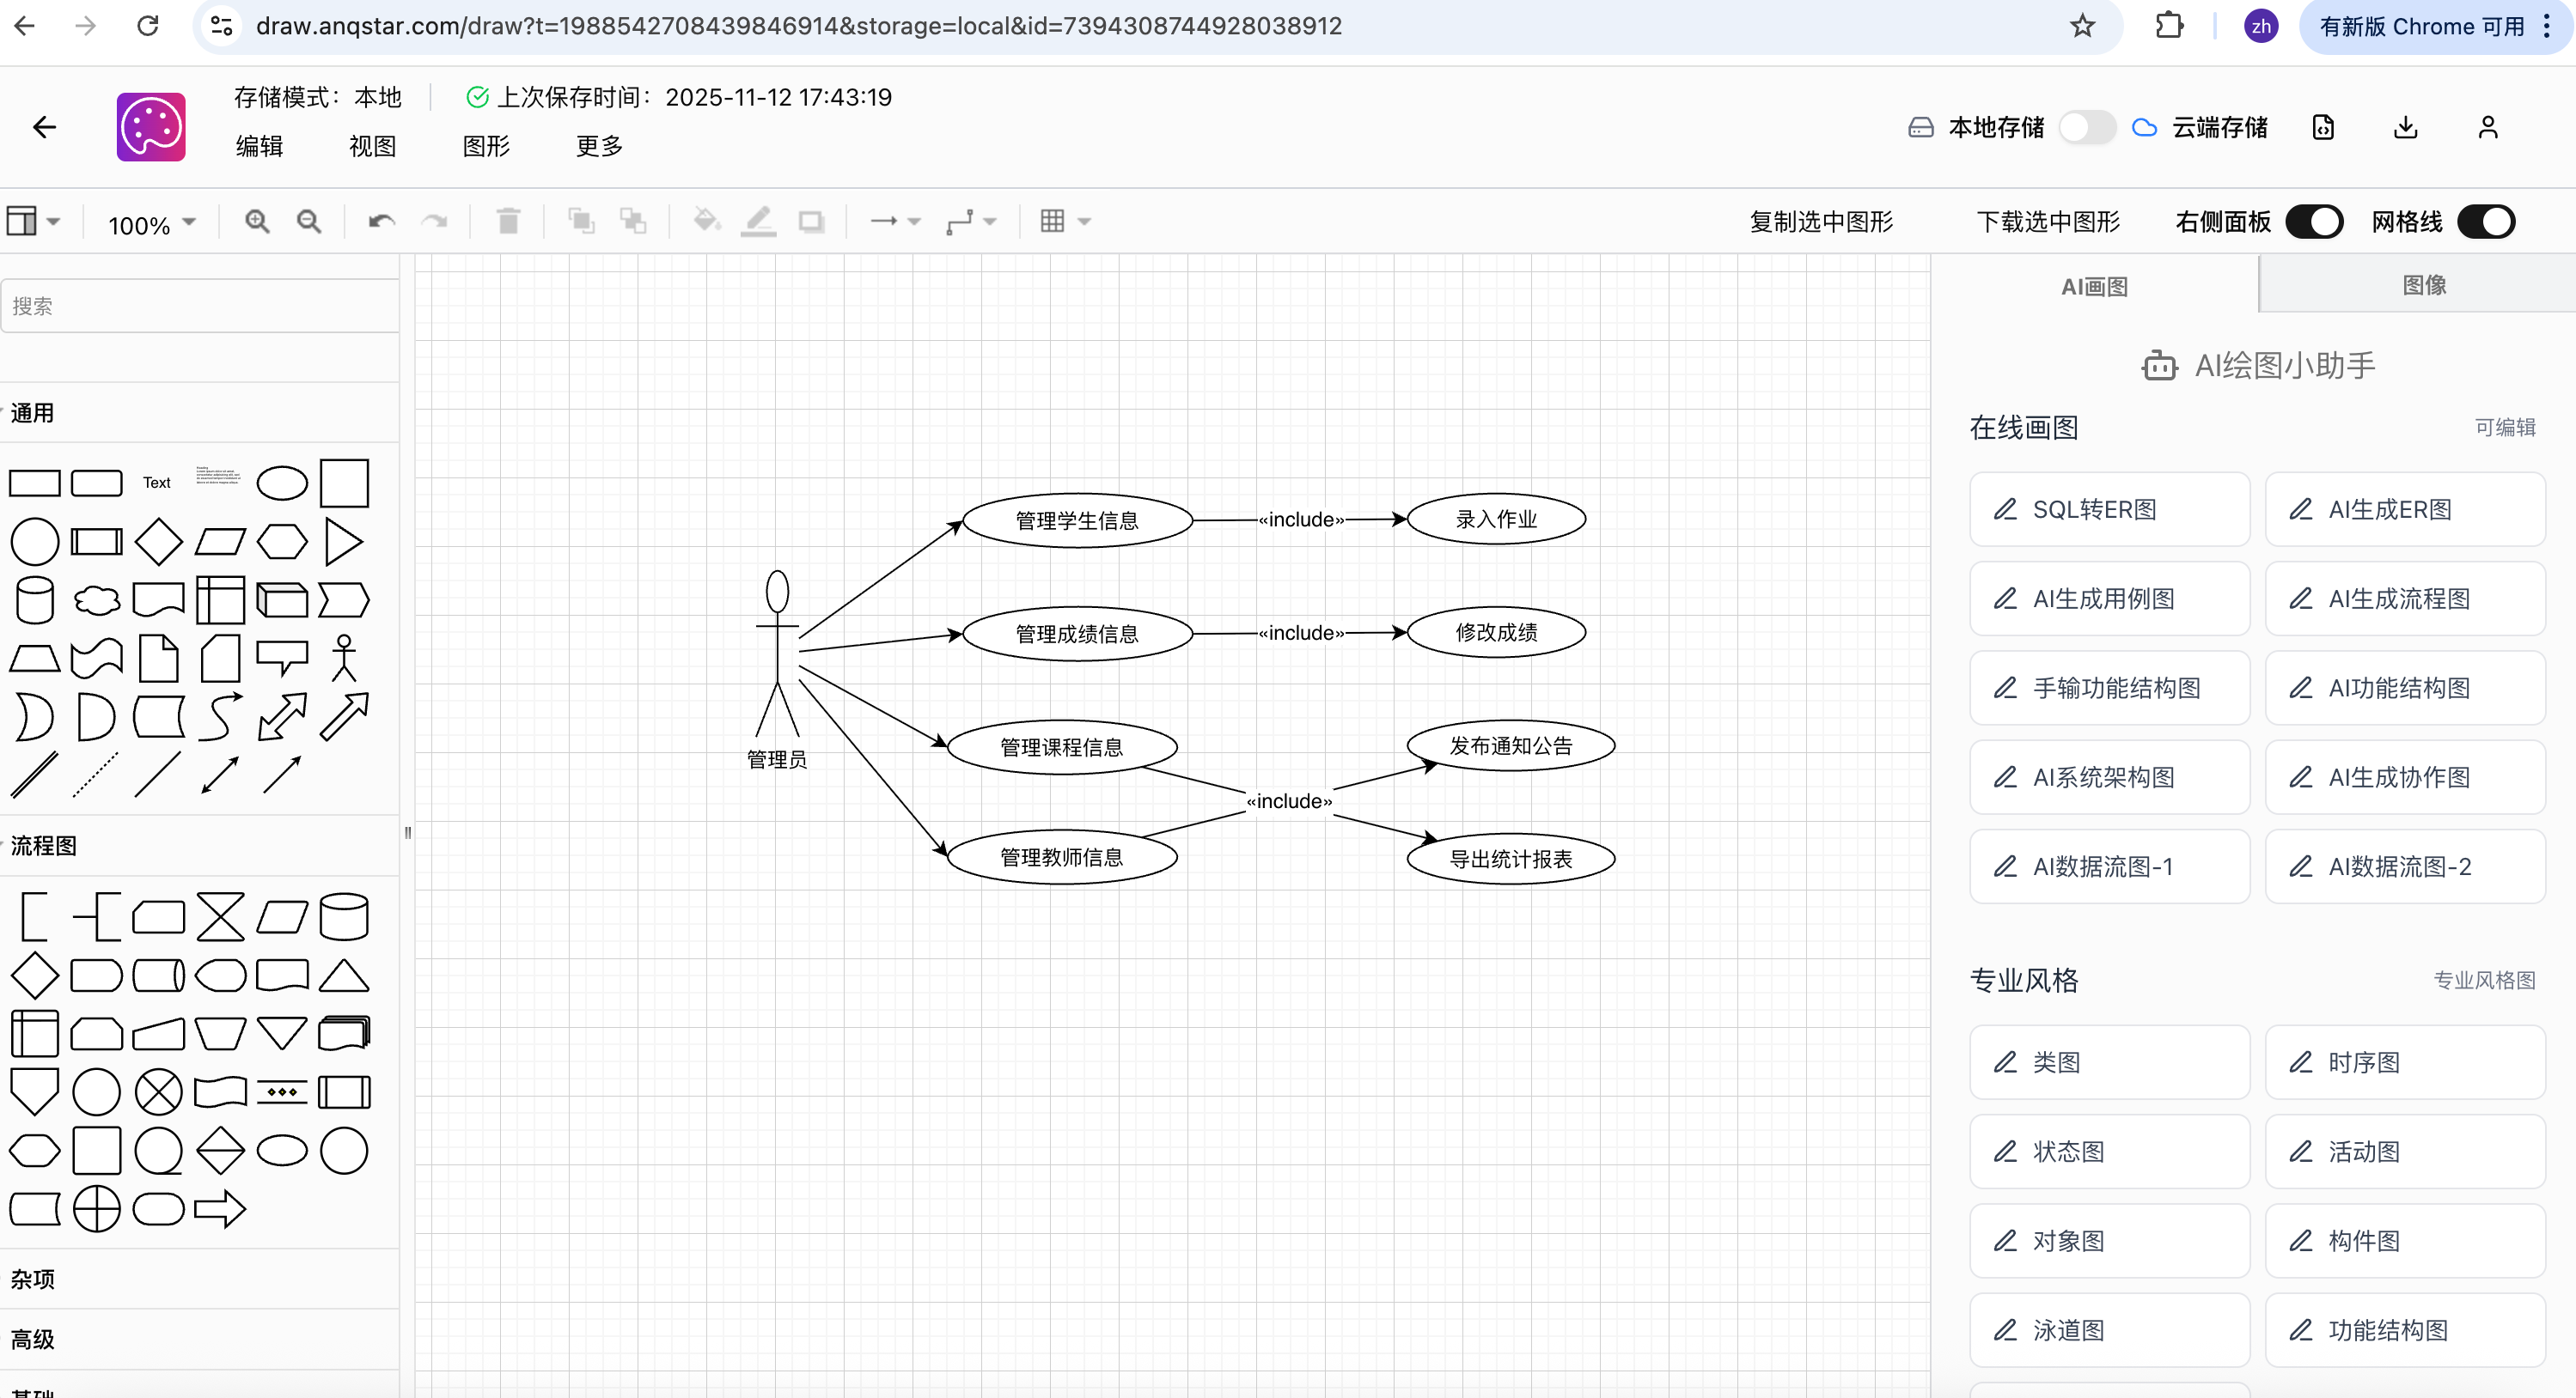
Task: Click the 复制选中图形 button
Action: [1820, 221]
